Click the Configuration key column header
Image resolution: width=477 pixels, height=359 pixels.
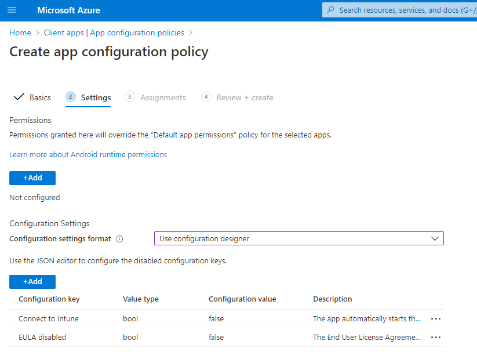tap(49, 299)
